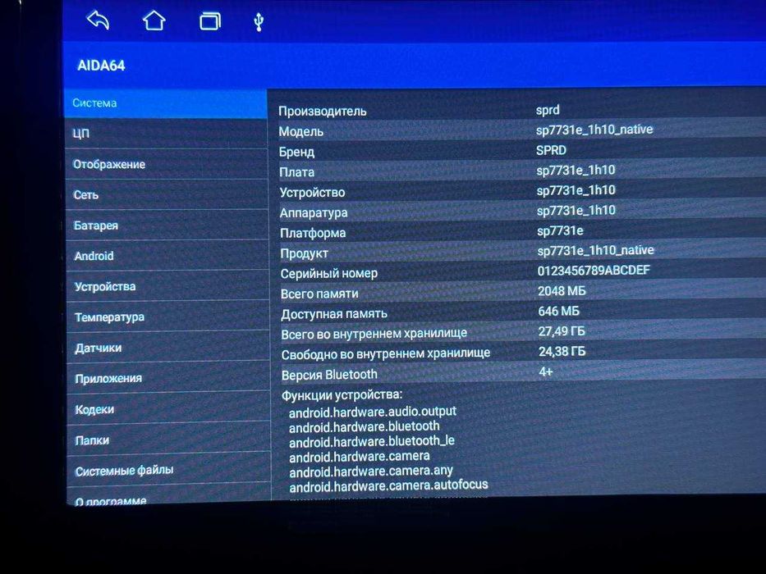Select the Всего памяти row label

click(319, 294)
